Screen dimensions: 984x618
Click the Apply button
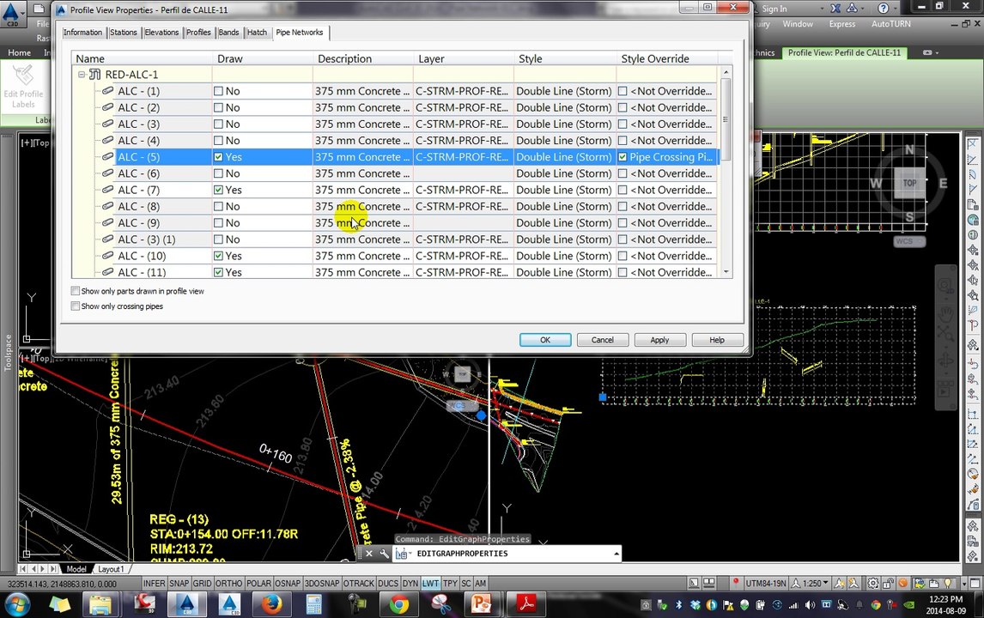coord(659,340)
